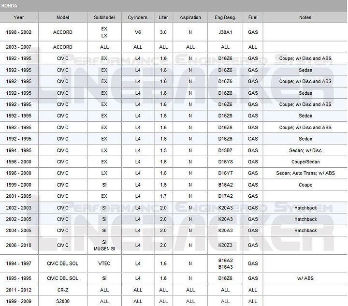
Task: Select the SI MUGEN SI submodel cell
Action: pyautogui.click(x=104, y=246)
